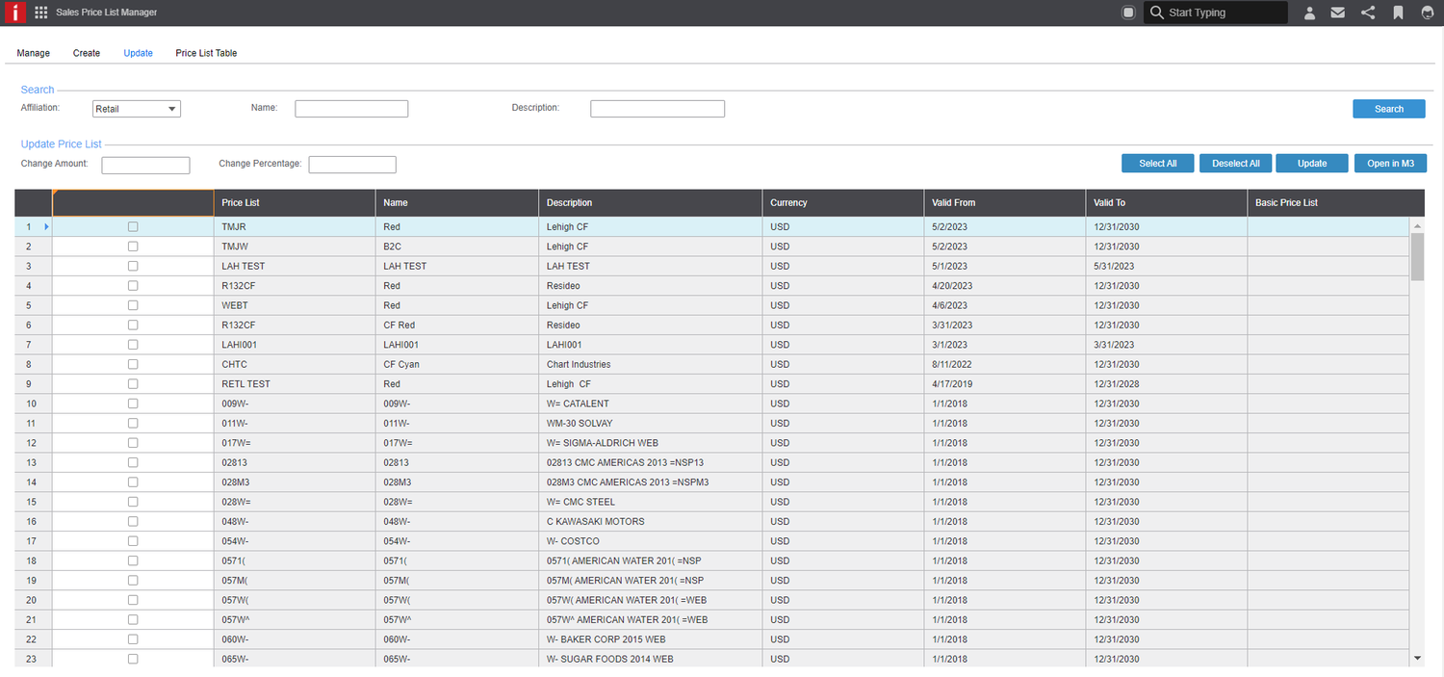Click the rounded square icon left of search
This screenshot has height=677, width=1444.
tap(1128, 13)
